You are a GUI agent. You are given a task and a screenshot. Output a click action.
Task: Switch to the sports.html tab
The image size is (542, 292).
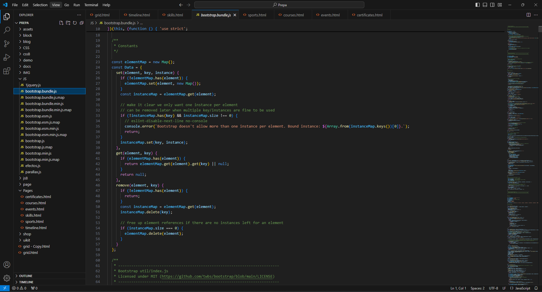(x=257, y=15)
